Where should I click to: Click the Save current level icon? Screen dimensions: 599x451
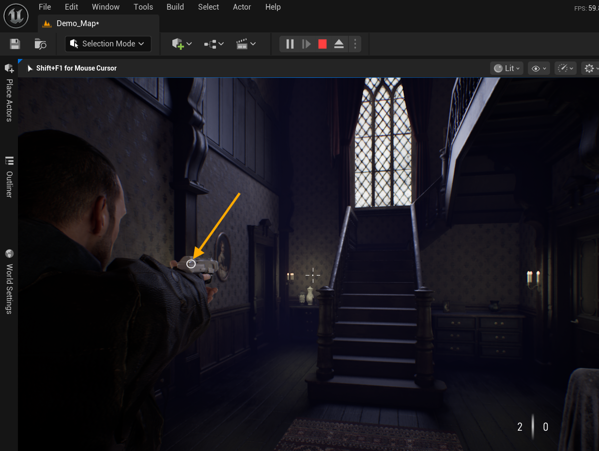[x=15, y=44]
